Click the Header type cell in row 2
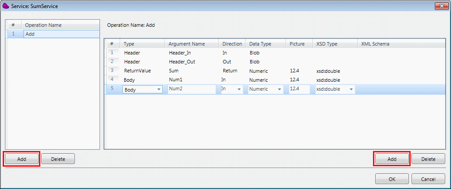 [132, 62]
